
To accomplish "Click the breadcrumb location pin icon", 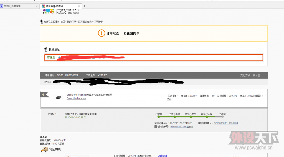I will coord(42,22).
